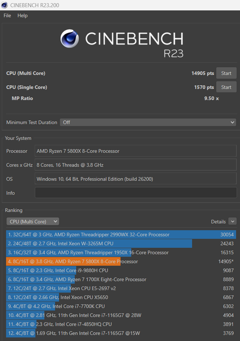Image resolution: width=240 pixels, height=341 pixels.
Task: Select the Core i7-7700K ranking row
Action: pos(121,306)
